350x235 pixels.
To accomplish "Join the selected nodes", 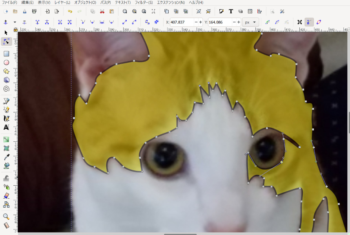I will 37,22.
